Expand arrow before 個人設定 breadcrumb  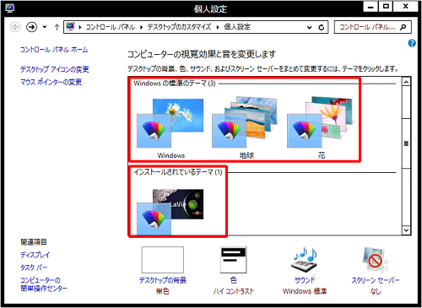point(218,27)
